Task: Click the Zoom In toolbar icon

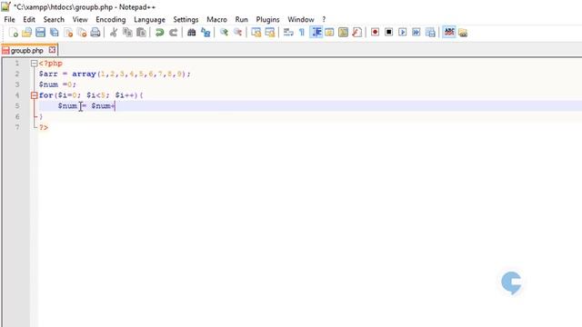Action: [224, 33]
